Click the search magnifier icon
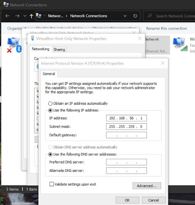195x205 pixels. 150,16
